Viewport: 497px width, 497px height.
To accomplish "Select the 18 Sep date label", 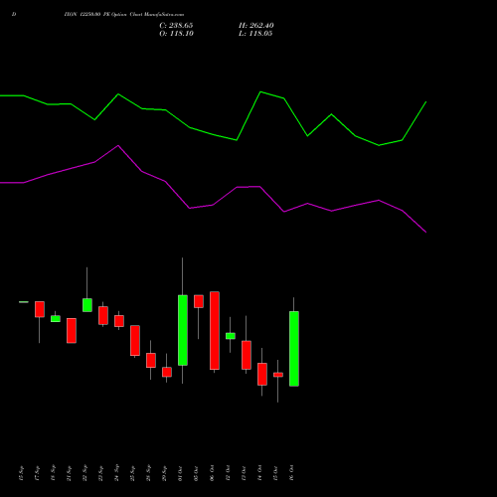I will point(53,473).
